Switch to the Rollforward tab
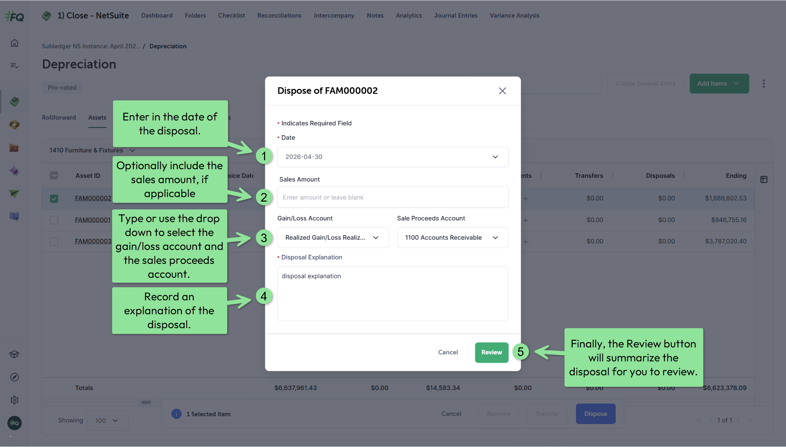The height and width of the screenshot is (447, 786). [59, 118]
